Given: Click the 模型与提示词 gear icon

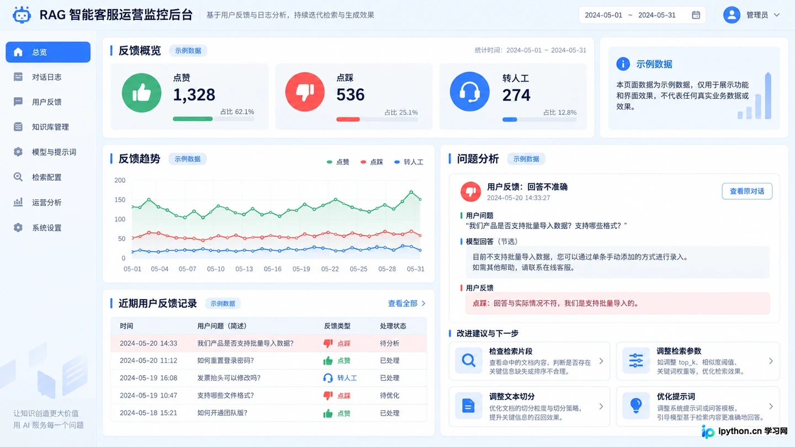Looking at the screenshot, I should coord(18,152).
